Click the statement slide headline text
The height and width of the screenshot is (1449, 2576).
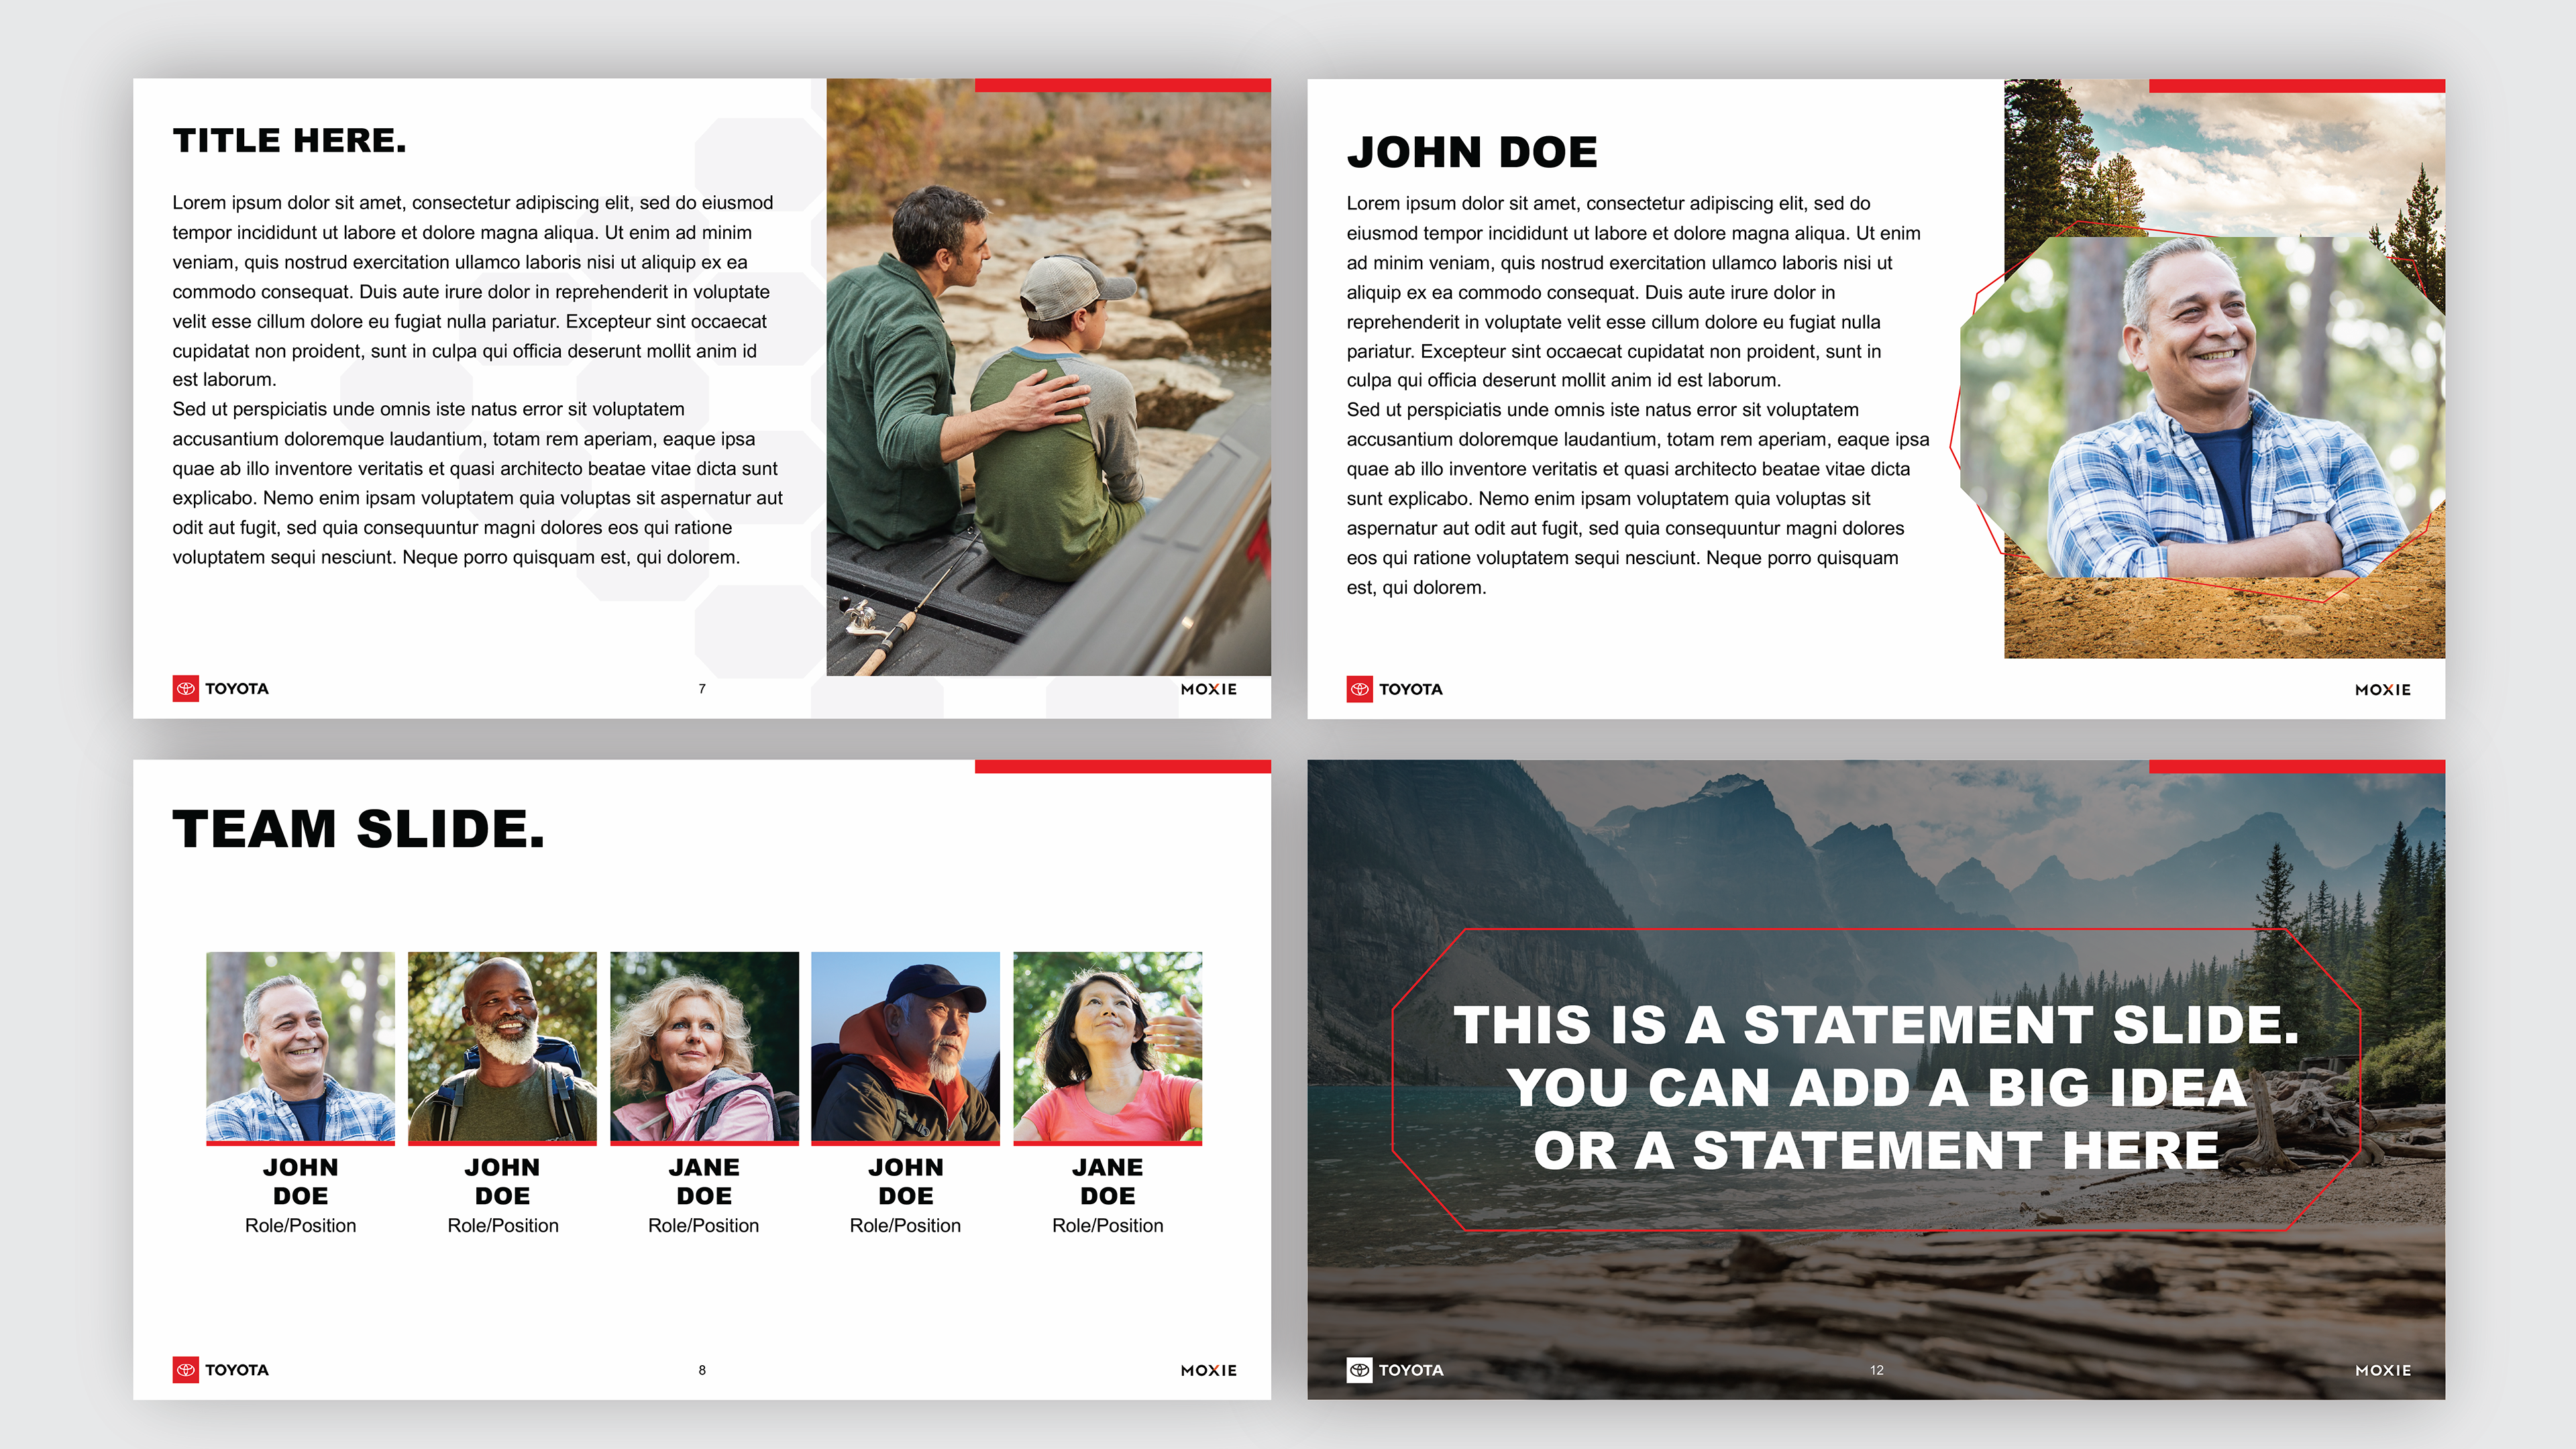click(x=1876, y=1087)
